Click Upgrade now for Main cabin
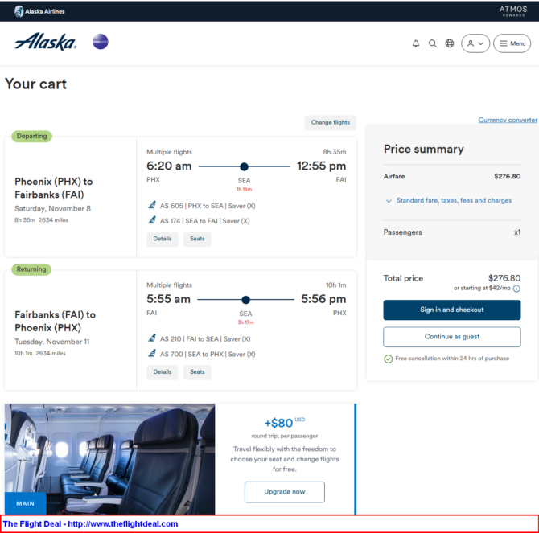Viewport: 539px width, 533px height. [x=285, y=492]
